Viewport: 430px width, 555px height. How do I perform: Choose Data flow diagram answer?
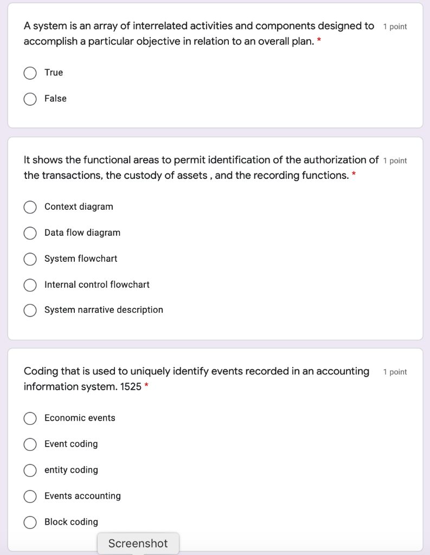click(x=30, y=233)
